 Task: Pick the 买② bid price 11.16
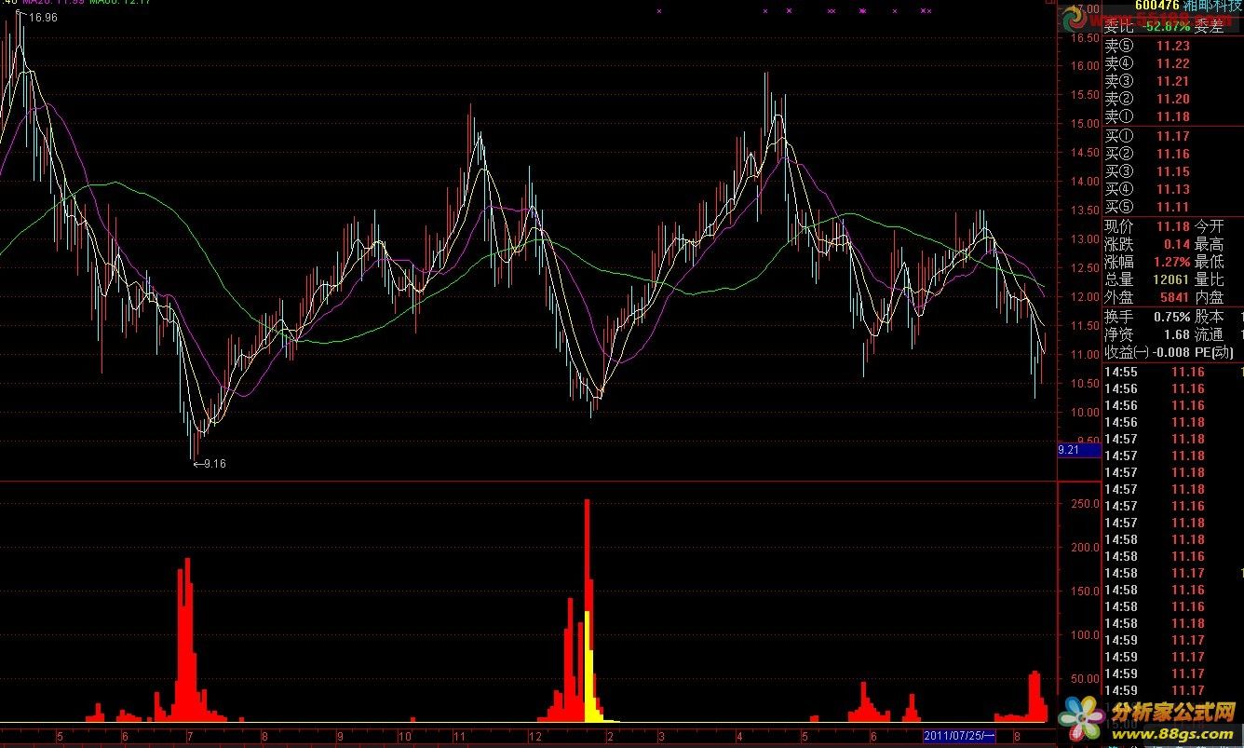tap(1173, 154)
